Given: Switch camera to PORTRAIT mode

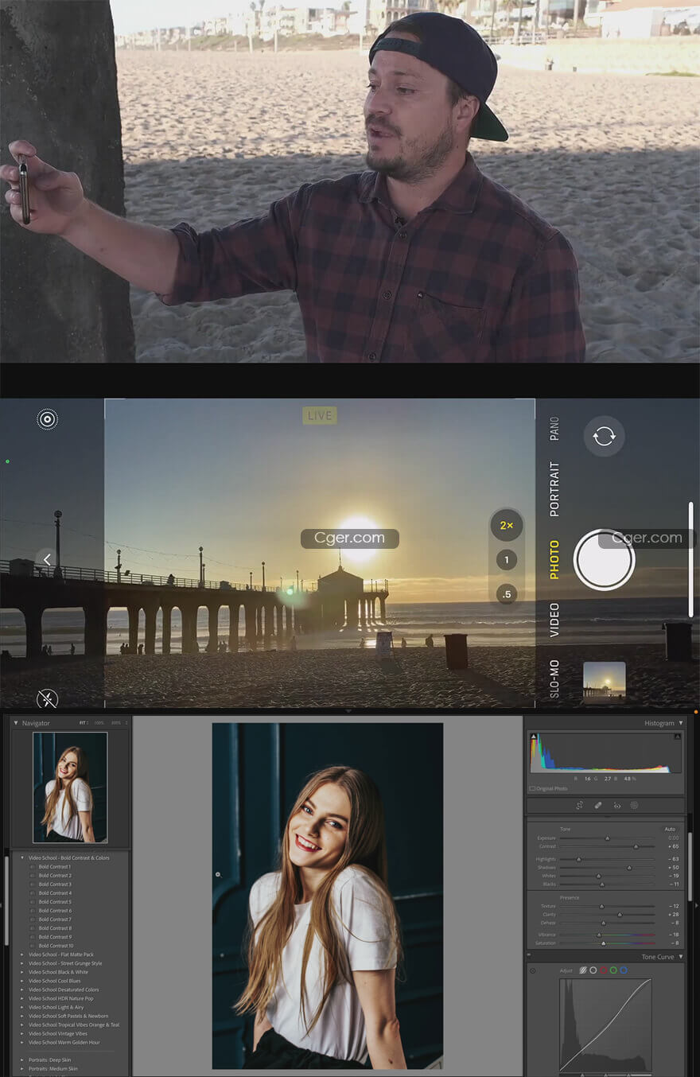Looking at the screenshot, I should [554, 488].
